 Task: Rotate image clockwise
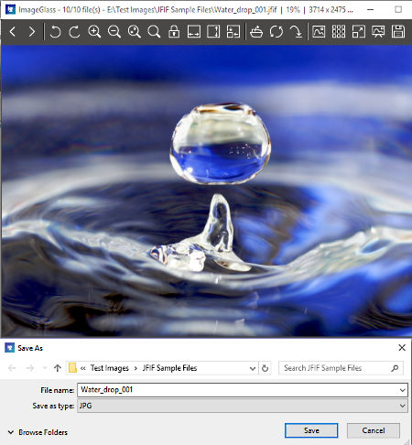(x=74, y=31)
